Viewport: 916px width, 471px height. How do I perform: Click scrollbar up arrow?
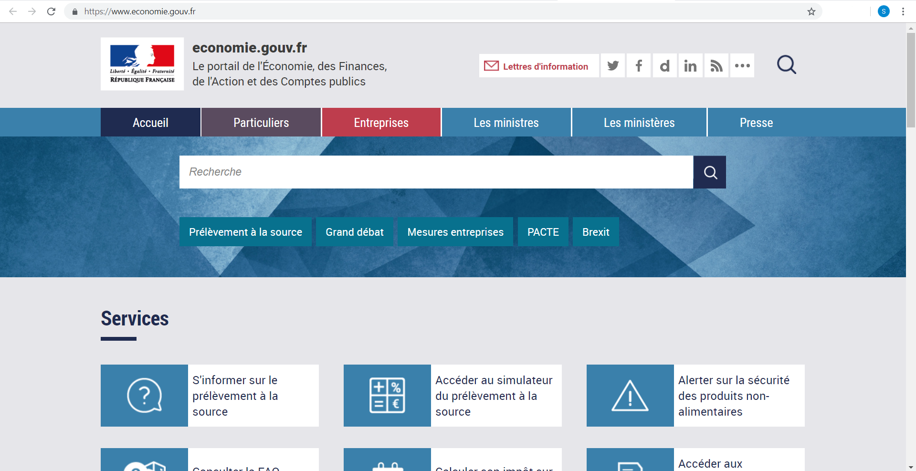click(x=911, y=28)
